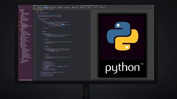Toggle the navigator sidebar button in the top-left

pyautogui.click(x=19, y=5)
